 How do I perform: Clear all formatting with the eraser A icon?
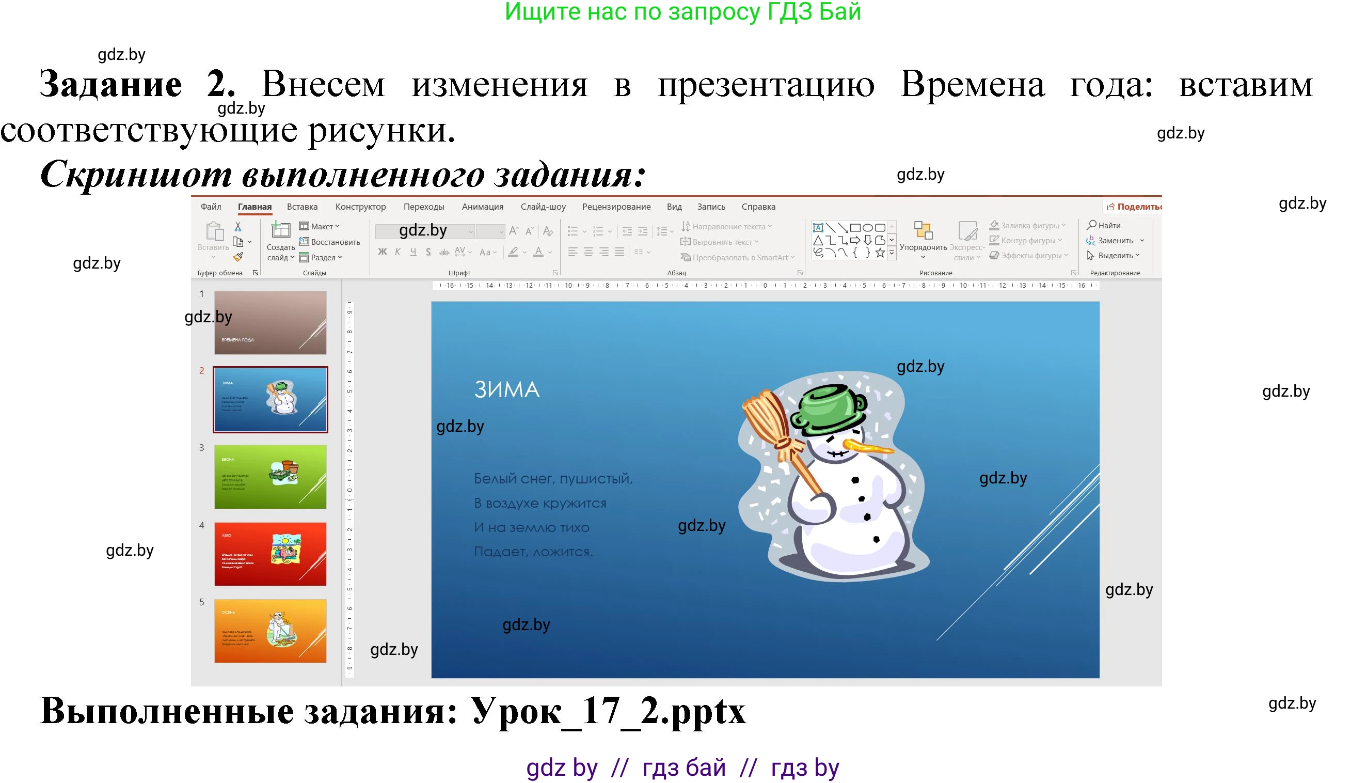548,231
